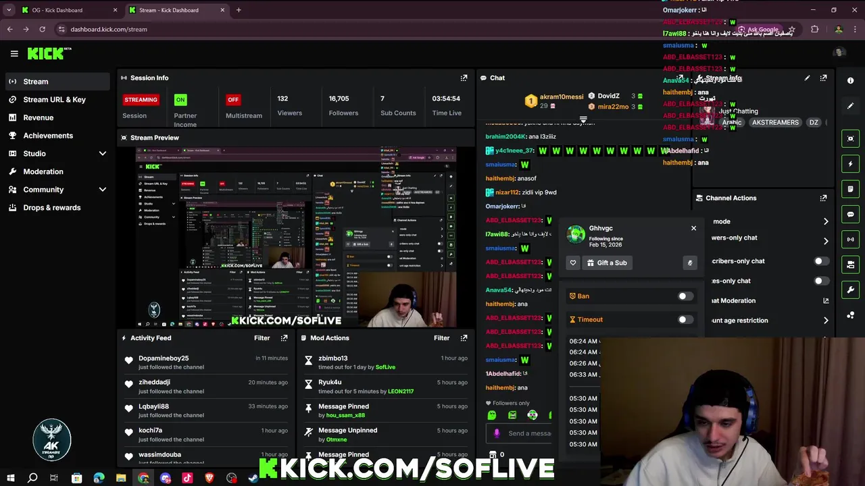The image size is (865, 486).
Task: Pop out the Session Info panel
Action: click(464, 78)
